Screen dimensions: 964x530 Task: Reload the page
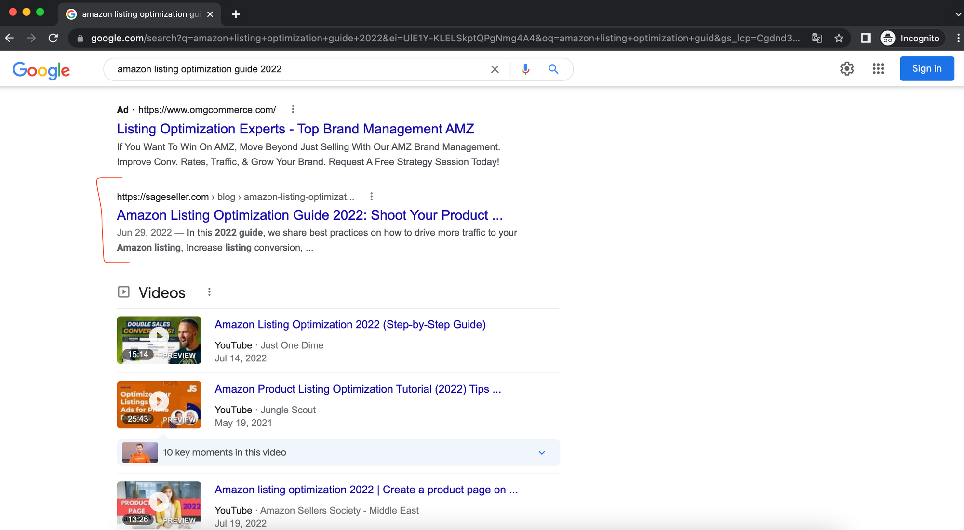54,38
